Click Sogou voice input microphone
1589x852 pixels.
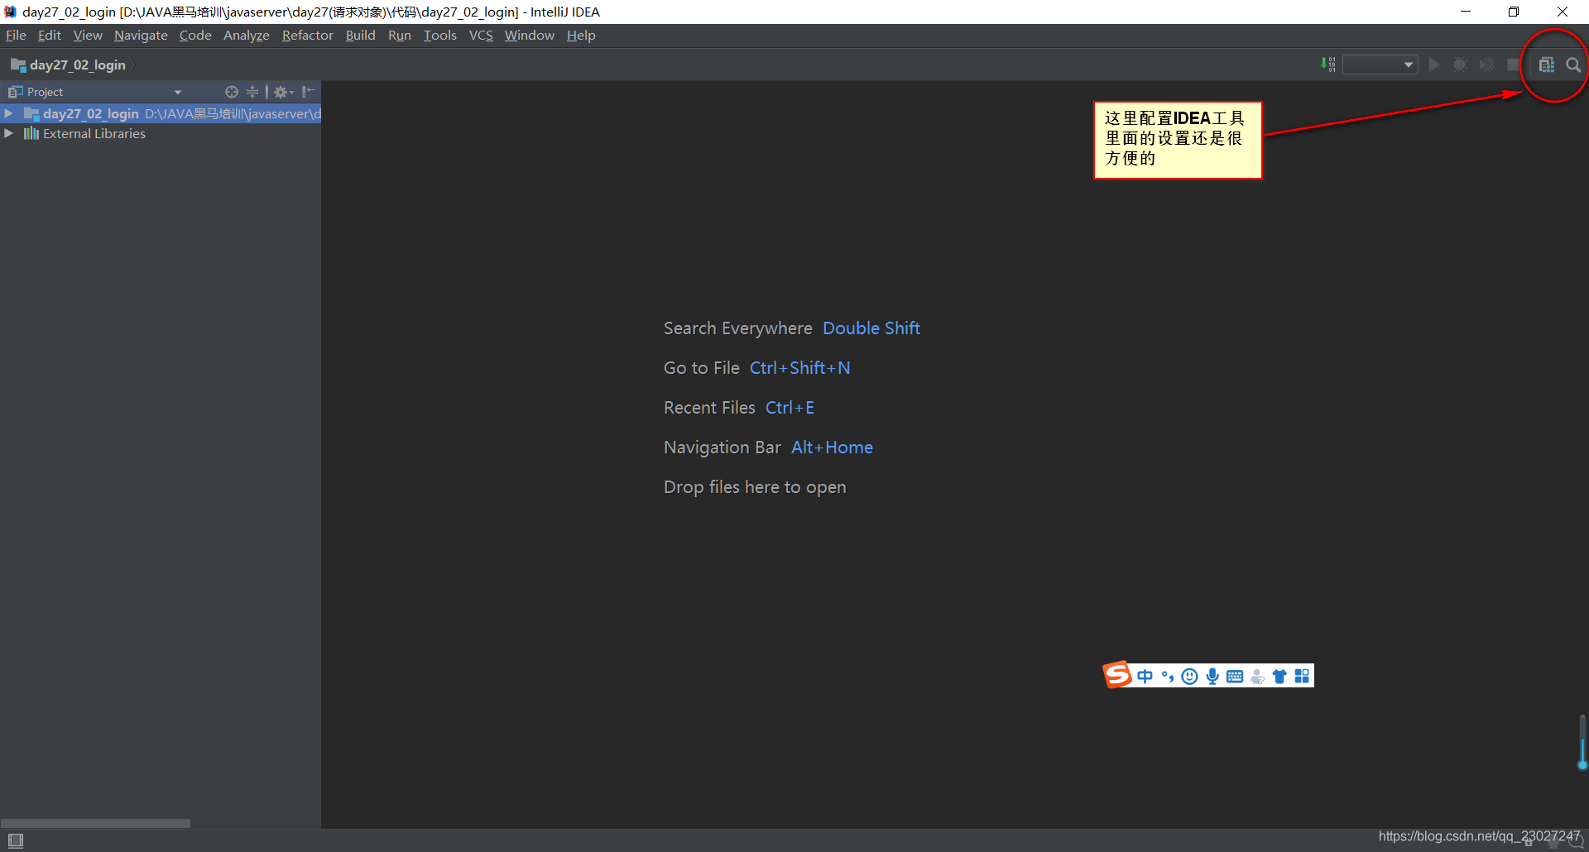[x=1212, y=677]
